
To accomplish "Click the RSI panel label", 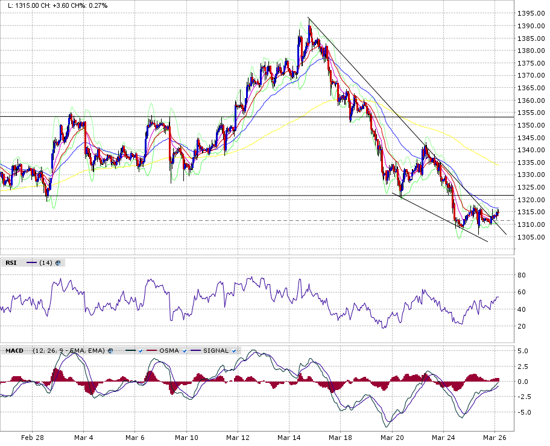I will pos(11,262).
